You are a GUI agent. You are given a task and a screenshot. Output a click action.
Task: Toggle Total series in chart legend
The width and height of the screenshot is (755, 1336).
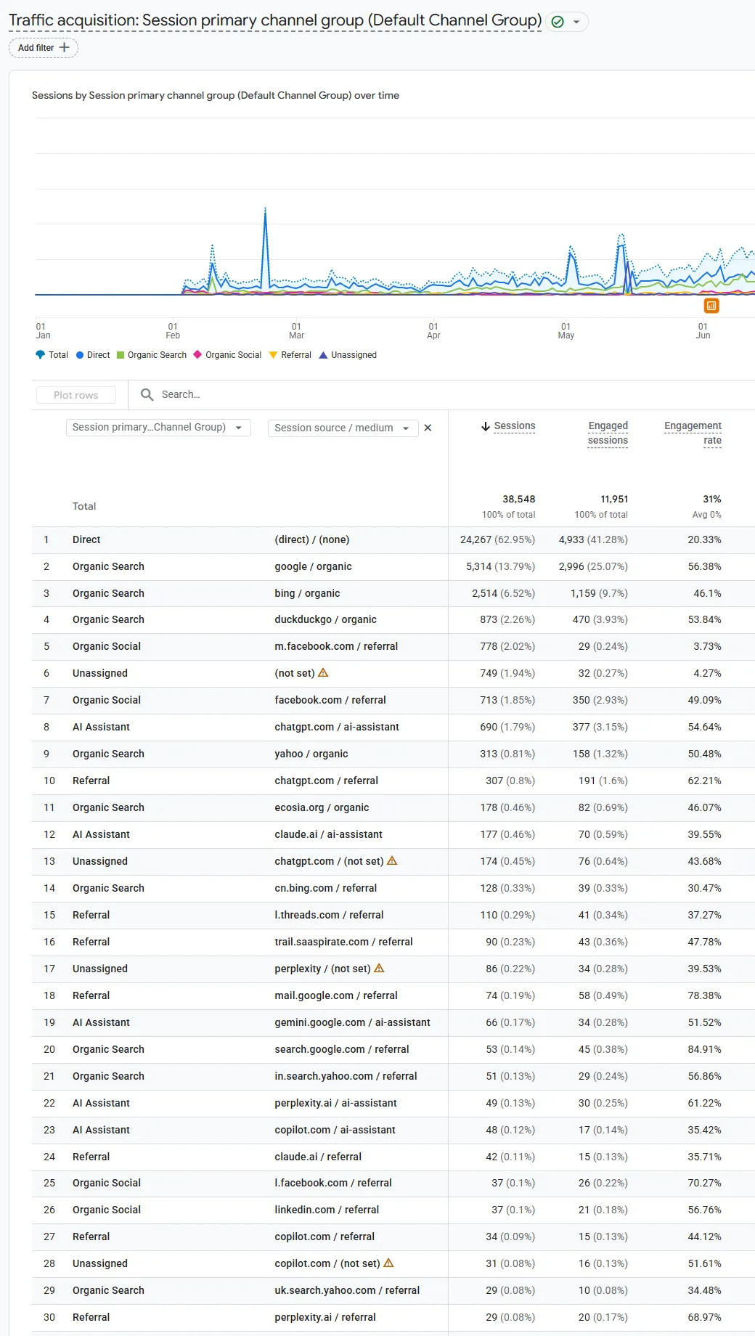(x=52, y=355)
